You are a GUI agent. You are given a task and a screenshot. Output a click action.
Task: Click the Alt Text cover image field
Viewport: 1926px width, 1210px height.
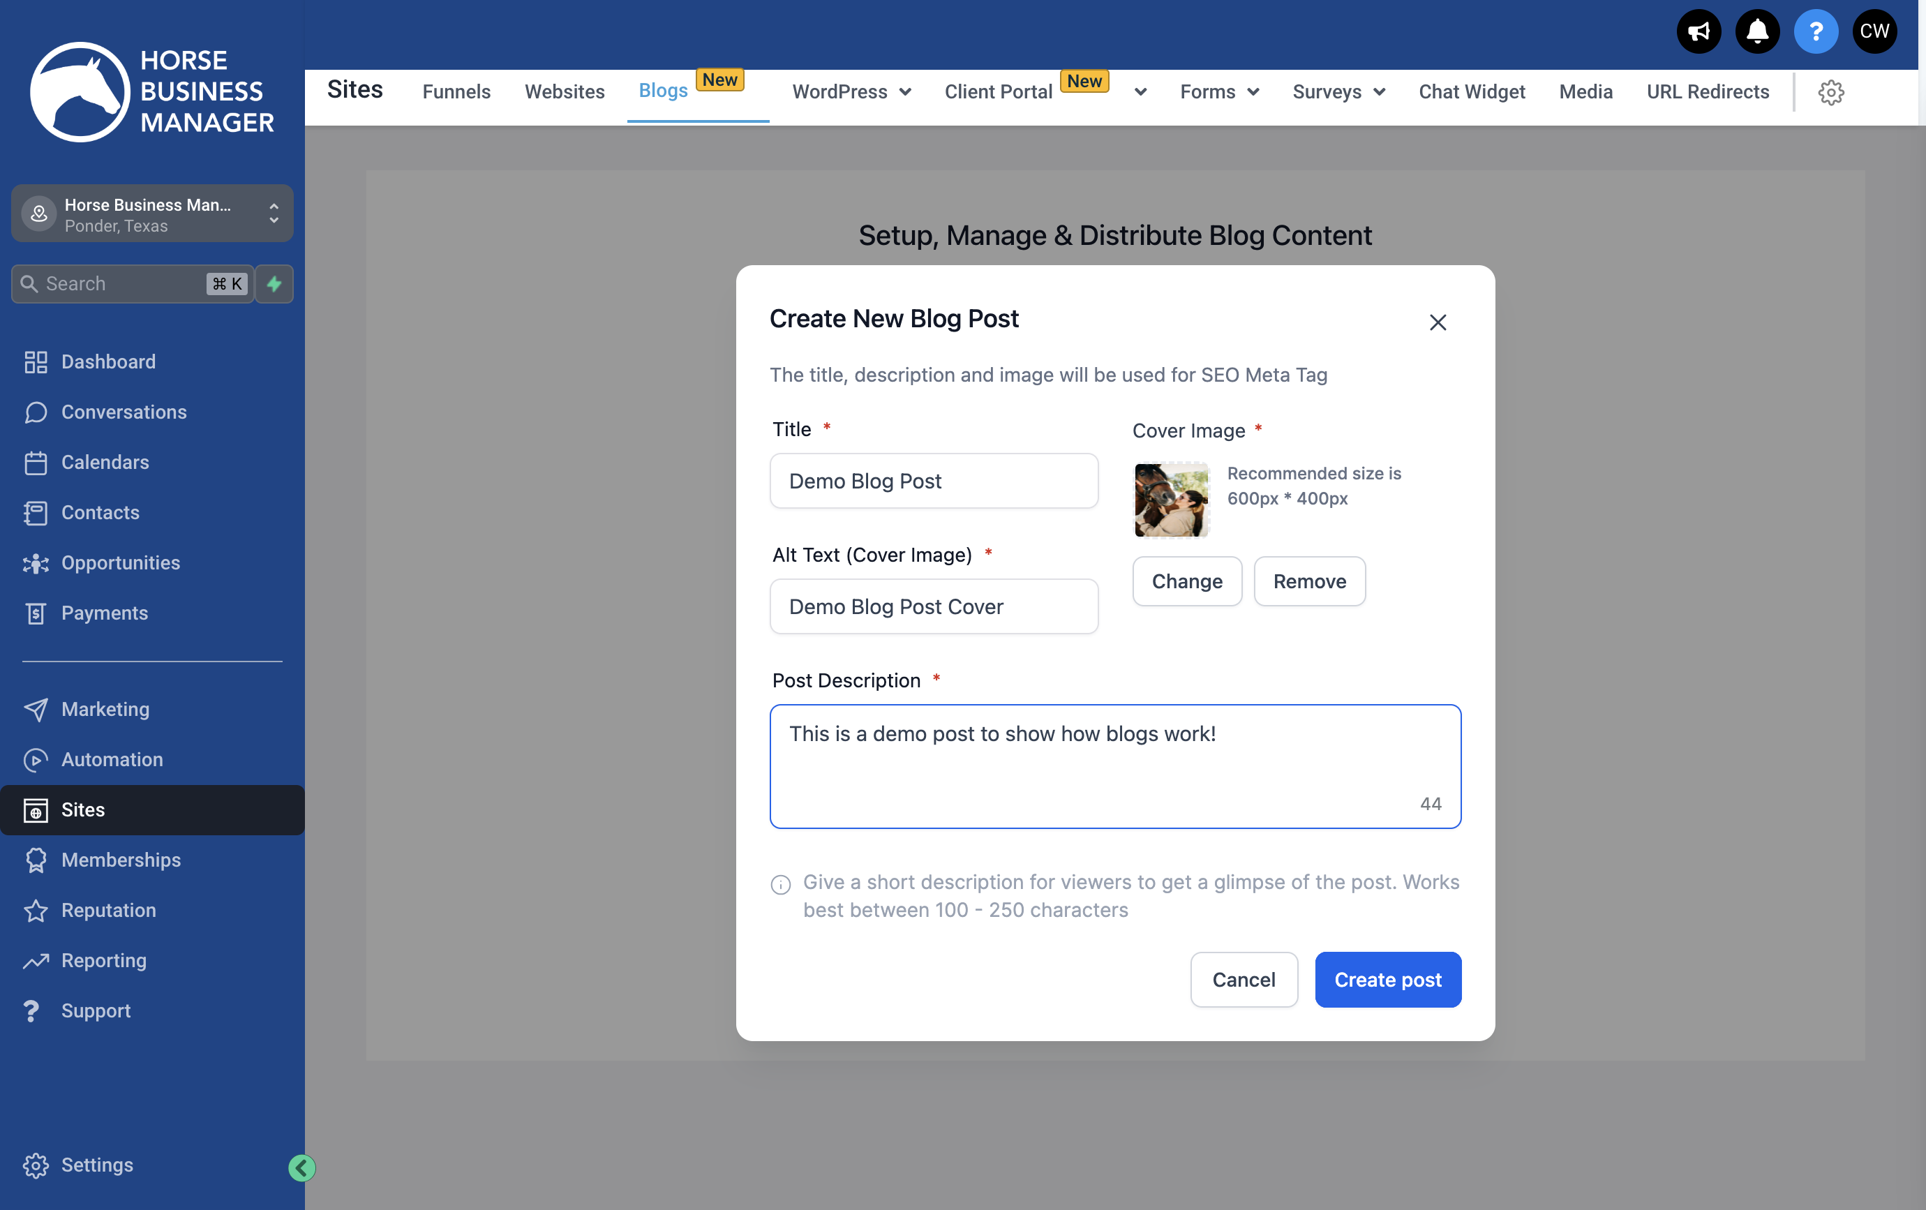coord(934,606)
